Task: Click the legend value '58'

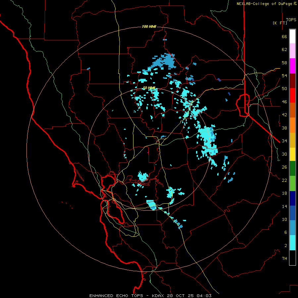Action: click(x=284, y=63)
